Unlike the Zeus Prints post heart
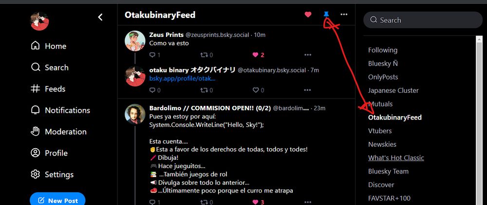Screen dimensions: 487x205 [258, 55]
